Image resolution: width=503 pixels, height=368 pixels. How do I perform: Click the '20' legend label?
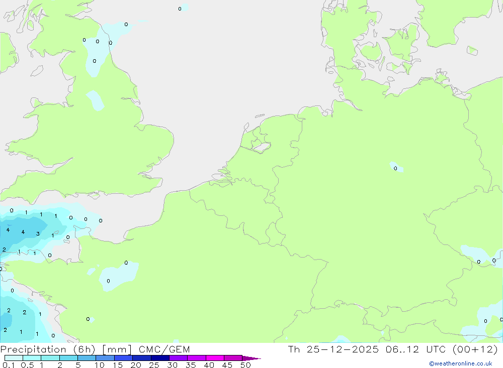pos(136,365)
